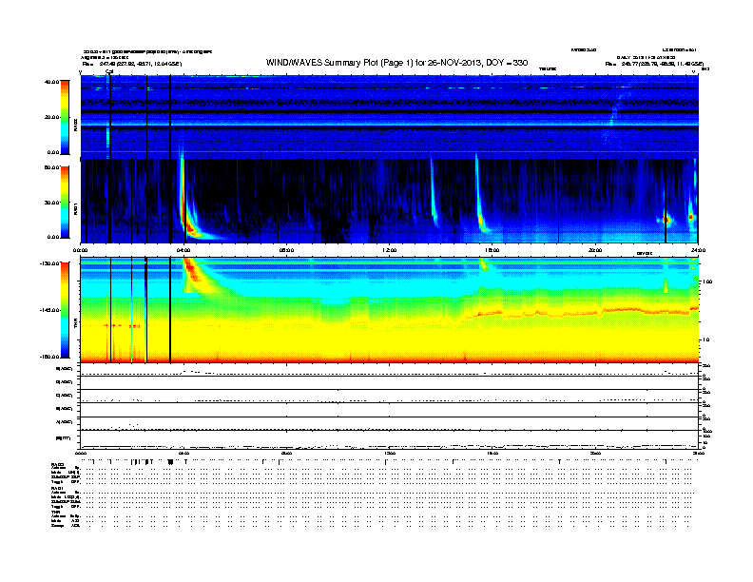This screenshot has height=582, width=753.
Task: Click the 100 label on TNR right axis
Action: [x=707, y=281]
